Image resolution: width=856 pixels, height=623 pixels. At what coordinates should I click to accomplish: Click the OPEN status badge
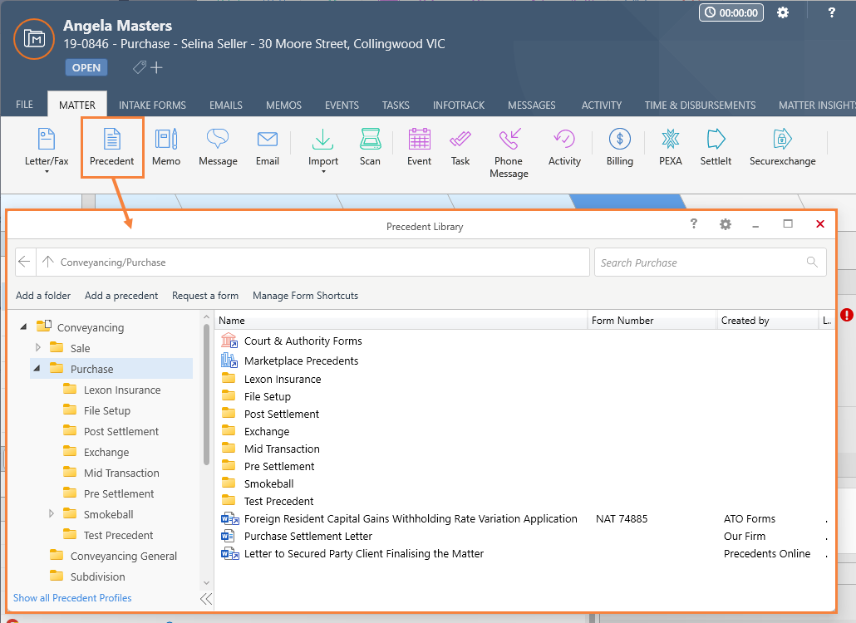tap(86, 67)
